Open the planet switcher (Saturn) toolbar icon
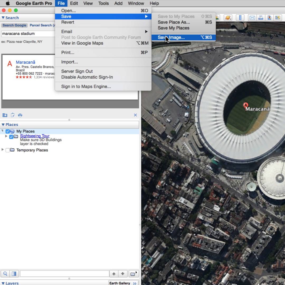285x285 pixels. pos(228,18)
